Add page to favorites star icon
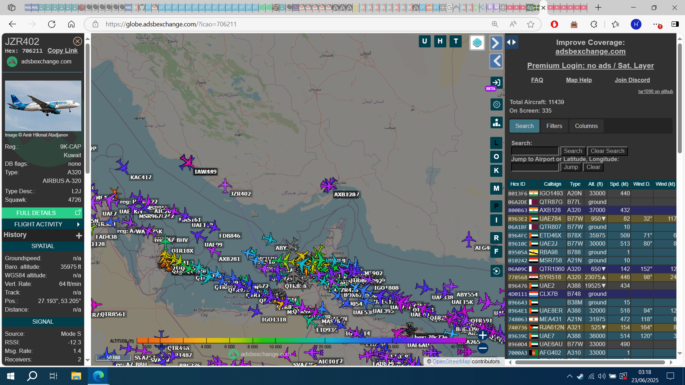685x385 pixels. pyautogui.click(x=531, y=24)
